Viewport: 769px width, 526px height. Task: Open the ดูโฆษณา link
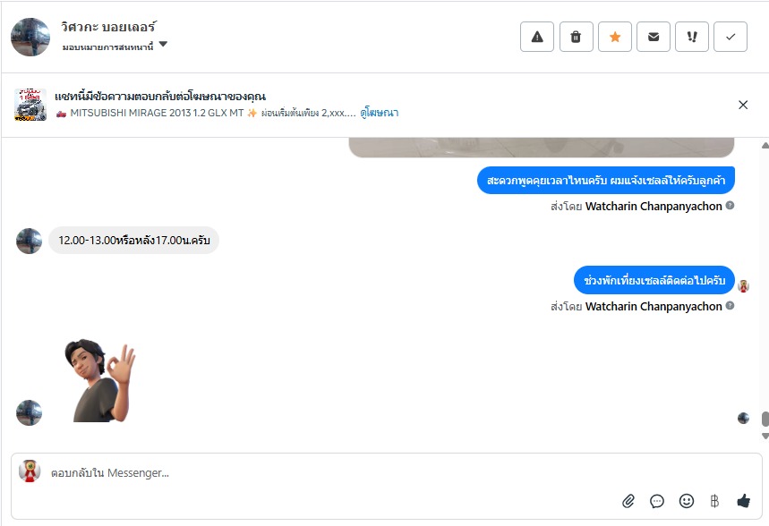coord(379,113)
